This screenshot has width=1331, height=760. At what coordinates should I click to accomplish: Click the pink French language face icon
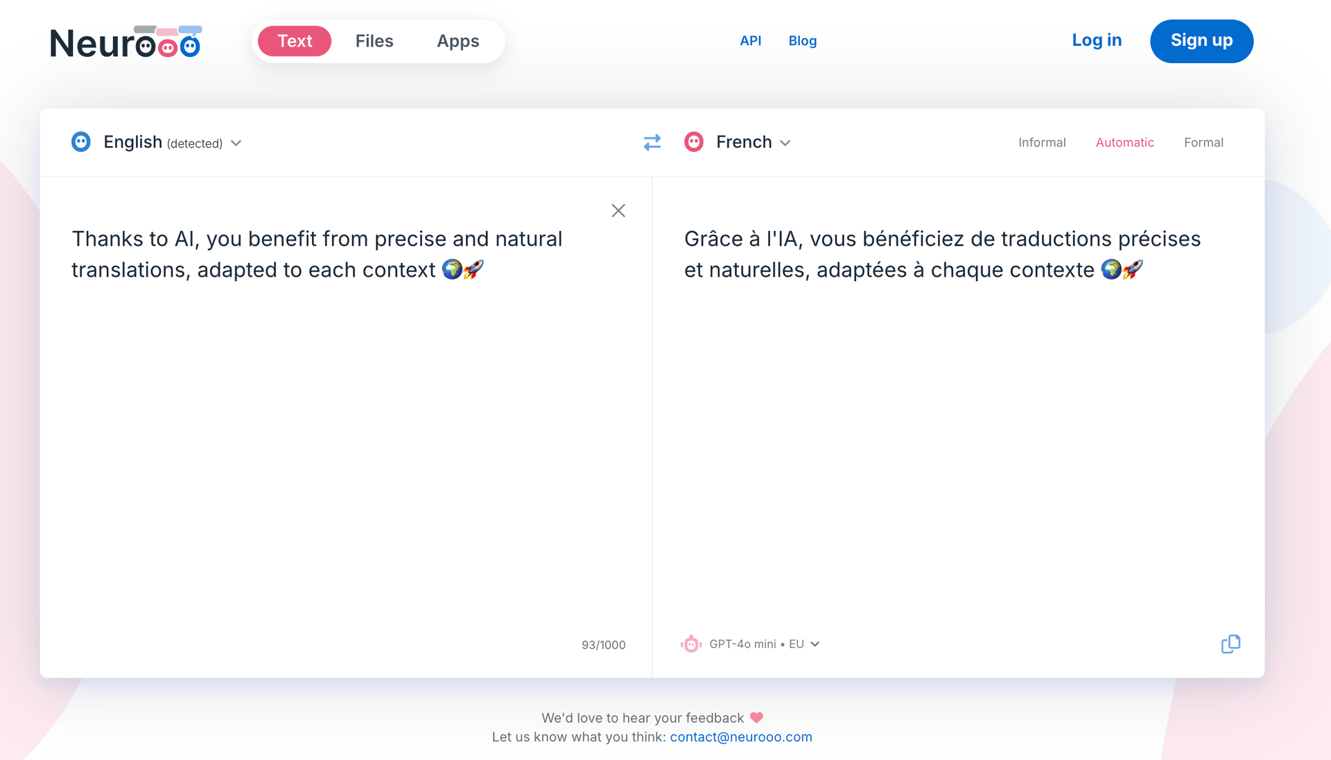(x=694, y=142)
